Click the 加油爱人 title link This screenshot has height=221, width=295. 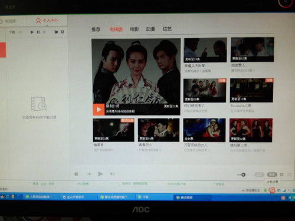238,65
